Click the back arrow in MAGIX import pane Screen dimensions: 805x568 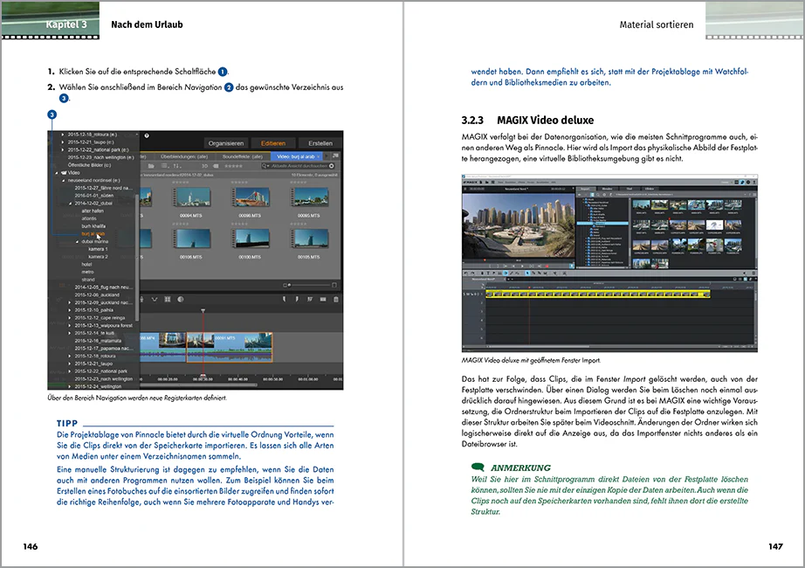click(580, 195)
